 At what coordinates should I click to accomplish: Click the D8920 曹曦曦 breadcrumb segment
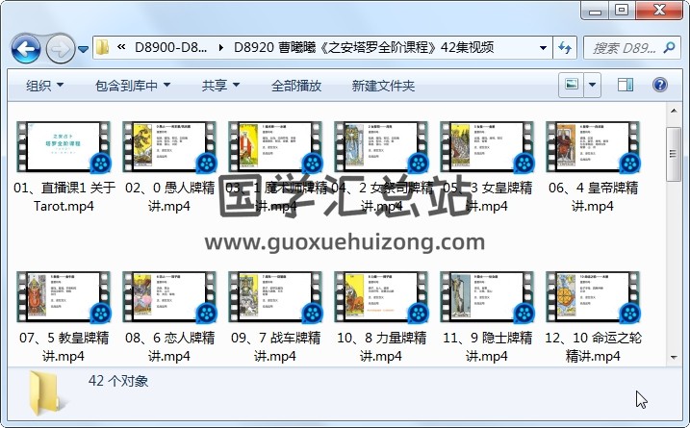[x=364, y=47]
